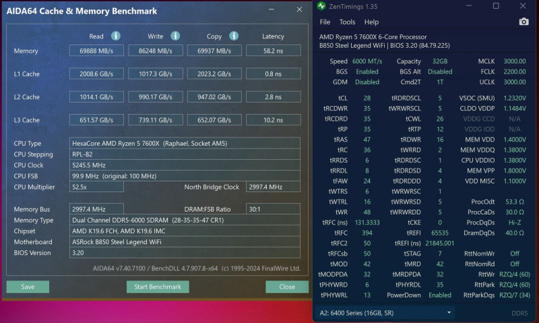The width and height of the screenshot is (539, 323).
Task: Close the ZenTimings window
Action: pos(523,6)
